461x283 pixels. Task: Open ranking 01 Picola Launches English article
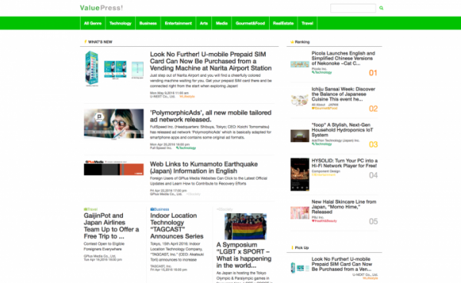pyautogui.click(x=343, y=58)
